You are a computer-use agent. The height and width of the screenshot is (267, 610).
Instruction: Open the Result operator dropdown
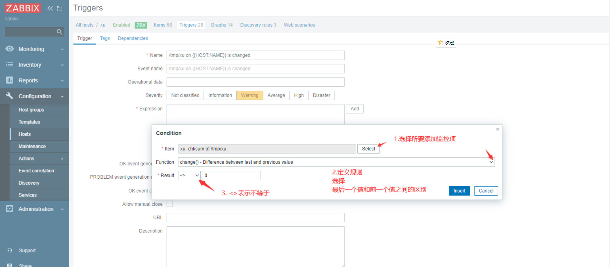(x=189, y=175)
